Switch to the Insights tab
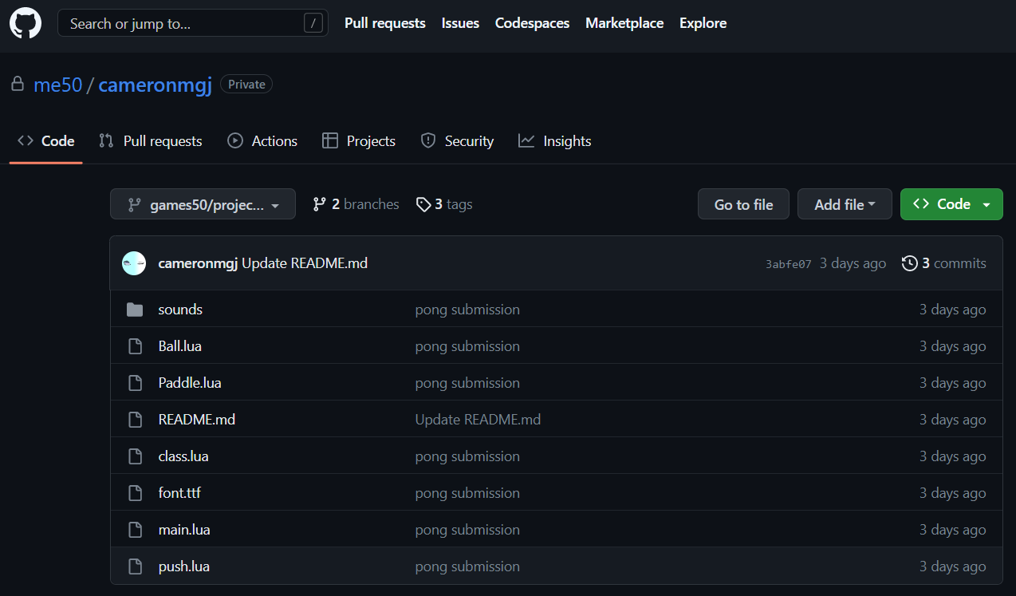The width and height of the screenshot is (1016, 596). point(554,141)
